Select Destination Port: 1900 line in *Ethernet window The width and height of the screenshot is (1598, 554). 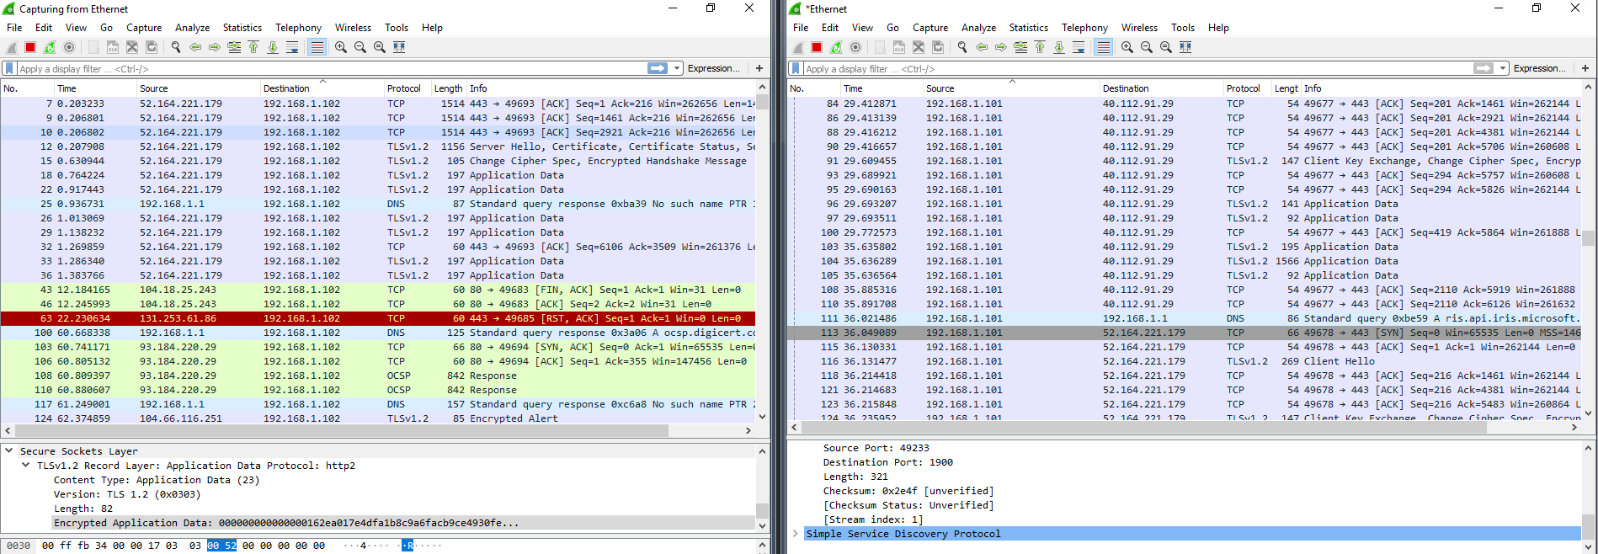pos(888,462)
